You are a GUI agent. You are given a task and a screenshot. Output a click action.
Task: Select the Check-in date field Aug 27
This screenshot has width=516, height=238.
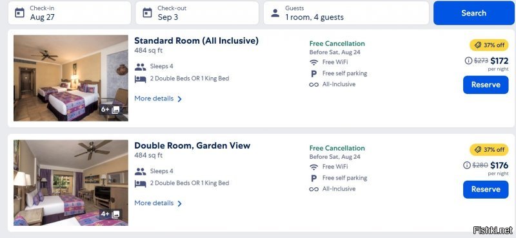pos(70,13)
